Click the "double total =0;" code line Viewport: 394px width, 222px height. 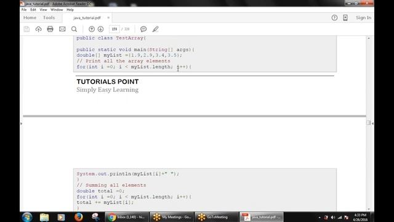pyautogui.click(x=100, y=191)
